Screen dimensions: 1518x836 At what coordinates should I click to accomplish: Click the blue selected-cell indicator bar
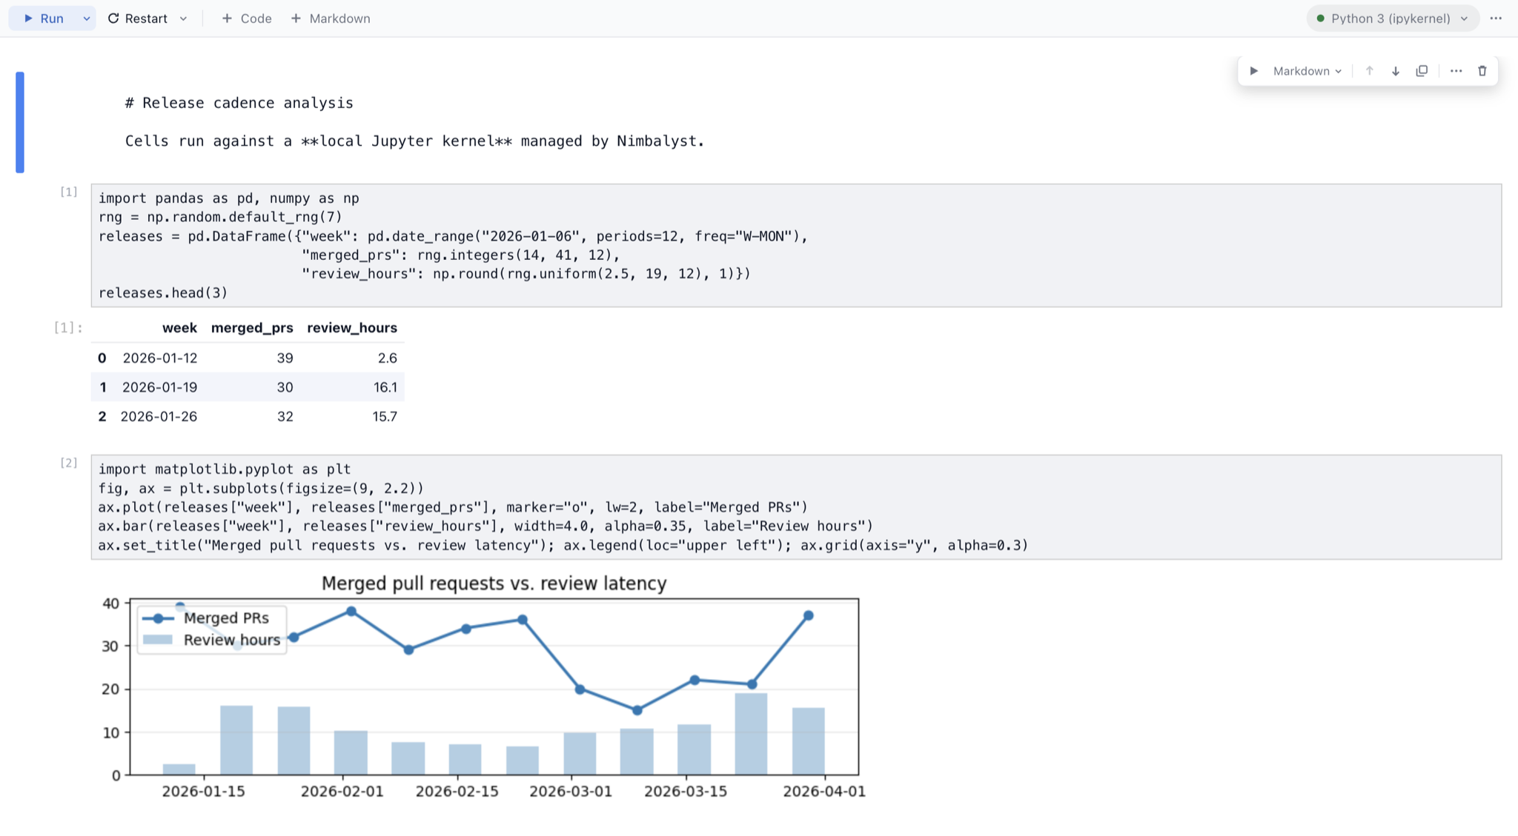(20, 122)
